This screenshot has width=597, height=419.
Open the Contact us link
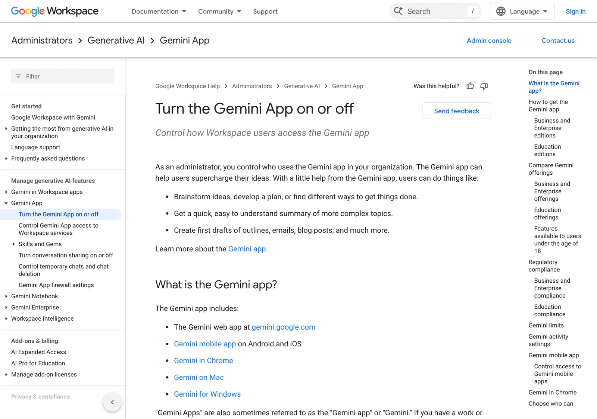[x=558, y=40]
